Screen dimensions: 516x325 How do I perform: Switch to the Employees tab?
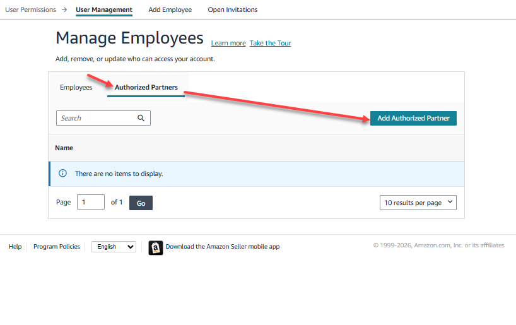pyautogui.click(x=76, y=87)
